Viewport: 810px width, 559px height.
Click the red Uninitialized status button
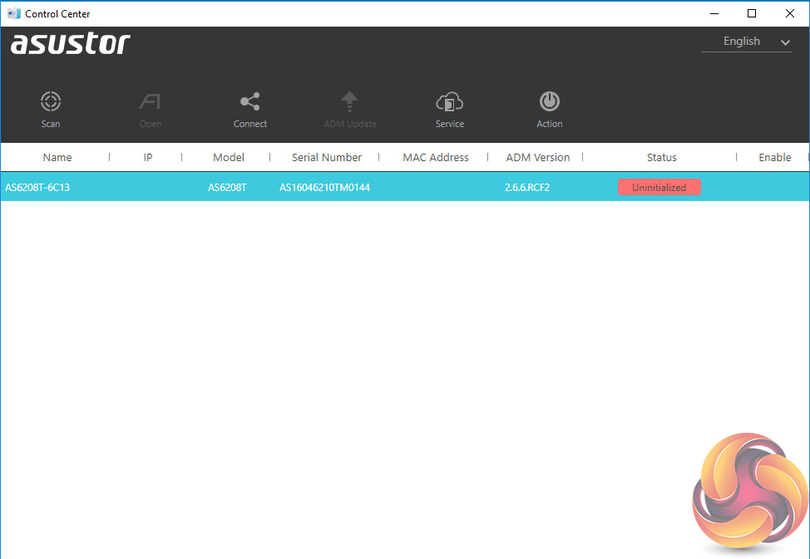coord(659,187)
